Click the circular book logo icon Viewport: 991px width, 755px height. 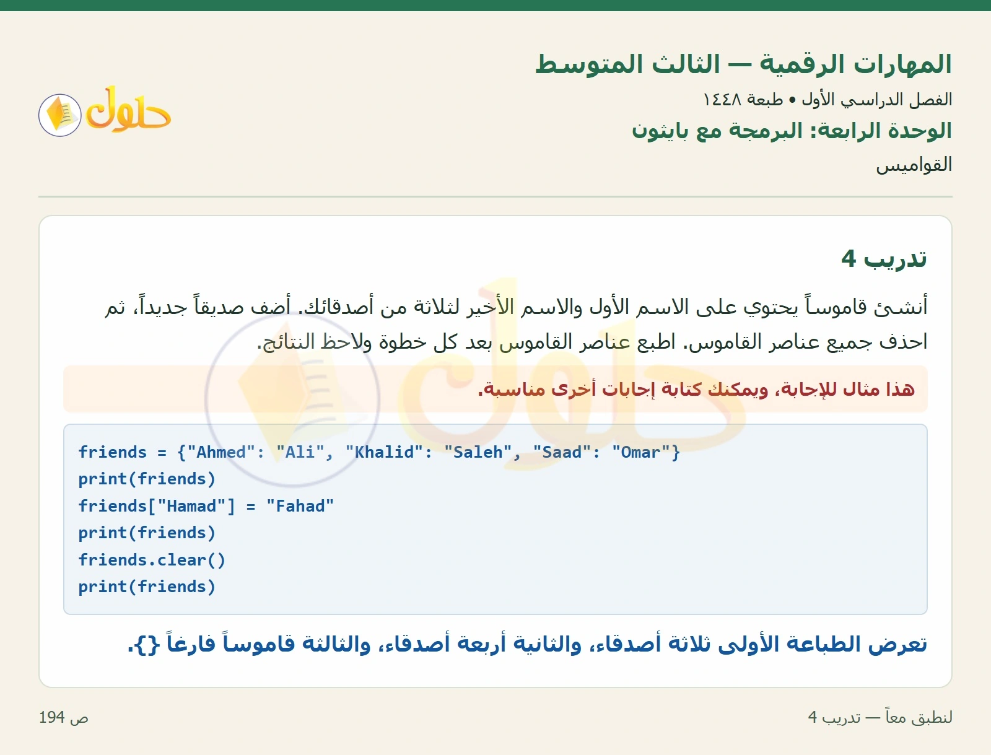tap(60, 115)
